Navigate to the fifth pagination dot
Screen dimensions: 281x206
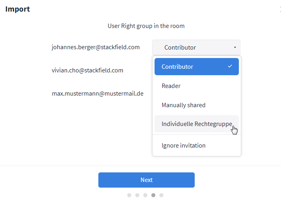pos(161,195)
